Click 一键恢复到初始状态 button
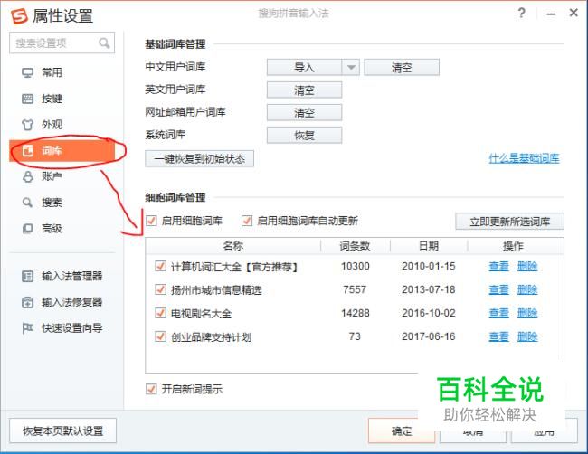This screenshot has width=588, height=454. tap(200, 158)
